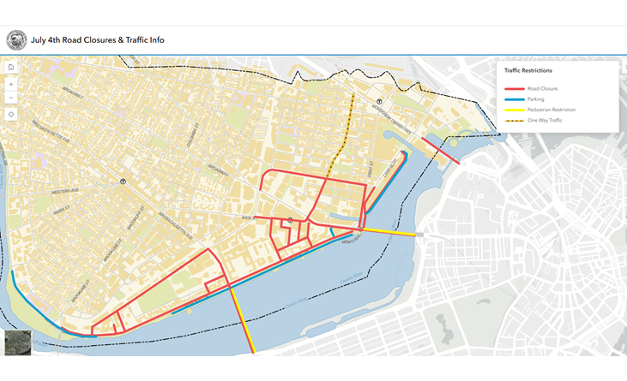This screenshot has height=381, width=627.
Task: Click the Traffic Restrictions legend heading
Action: click(528, 70)
